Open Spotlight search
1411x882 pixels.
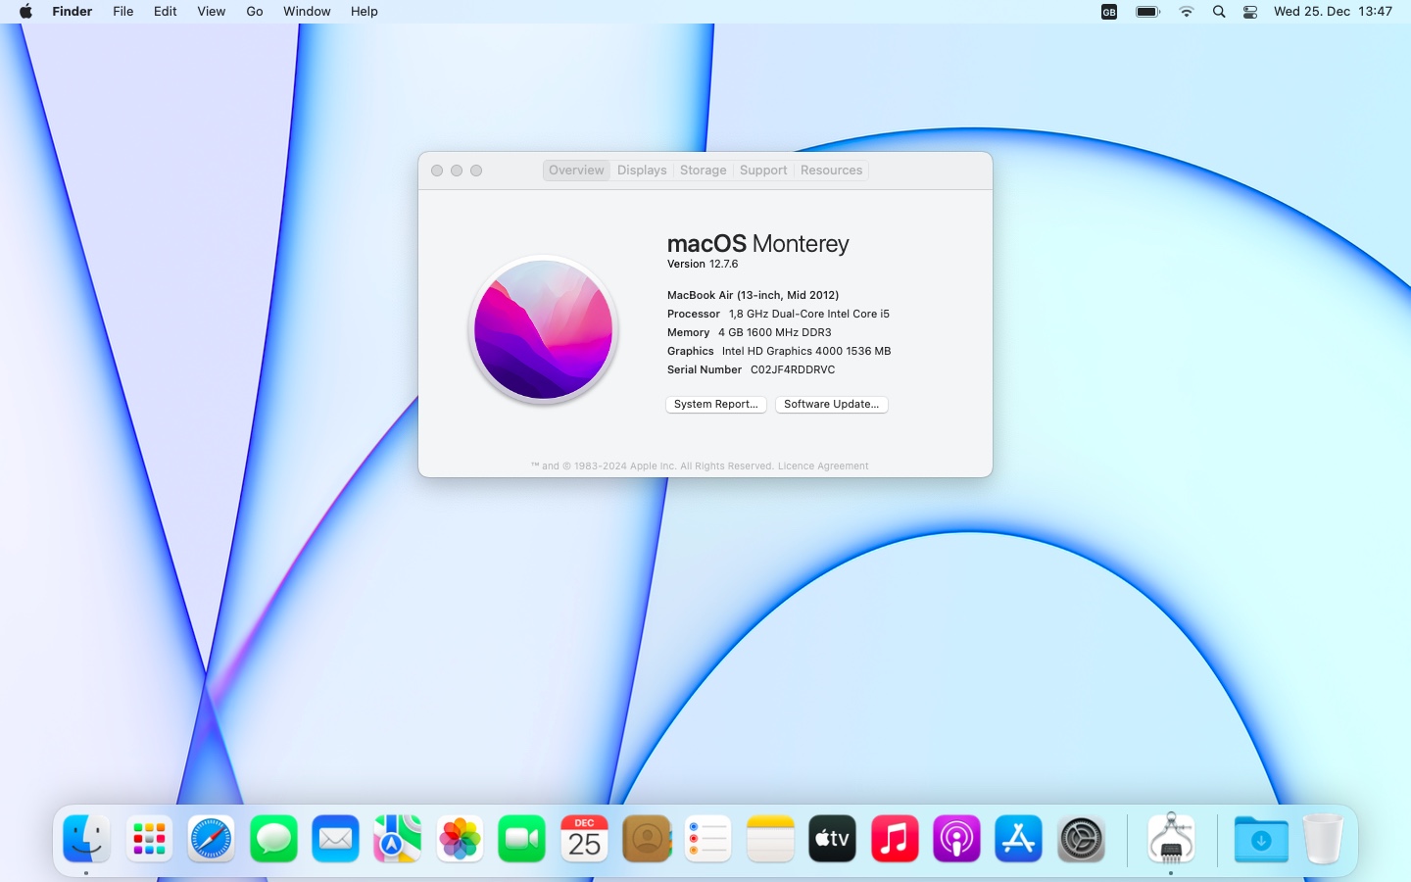[x=1219, y=12]
